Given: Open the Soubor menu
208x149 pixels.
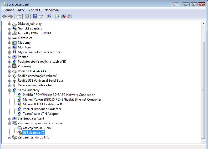Looking at the screenshot, I should pyautogui.click(x=9, y=10).
